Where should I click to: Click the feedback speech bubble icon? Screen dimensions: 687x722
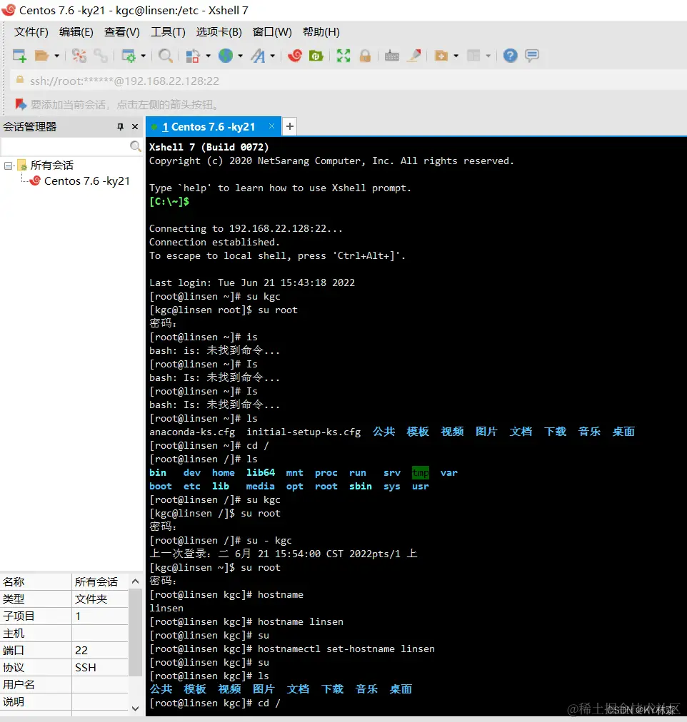(x=532, y=56)
